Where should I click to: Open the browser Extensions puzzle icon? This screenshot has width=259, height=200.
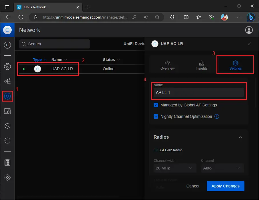172,17
